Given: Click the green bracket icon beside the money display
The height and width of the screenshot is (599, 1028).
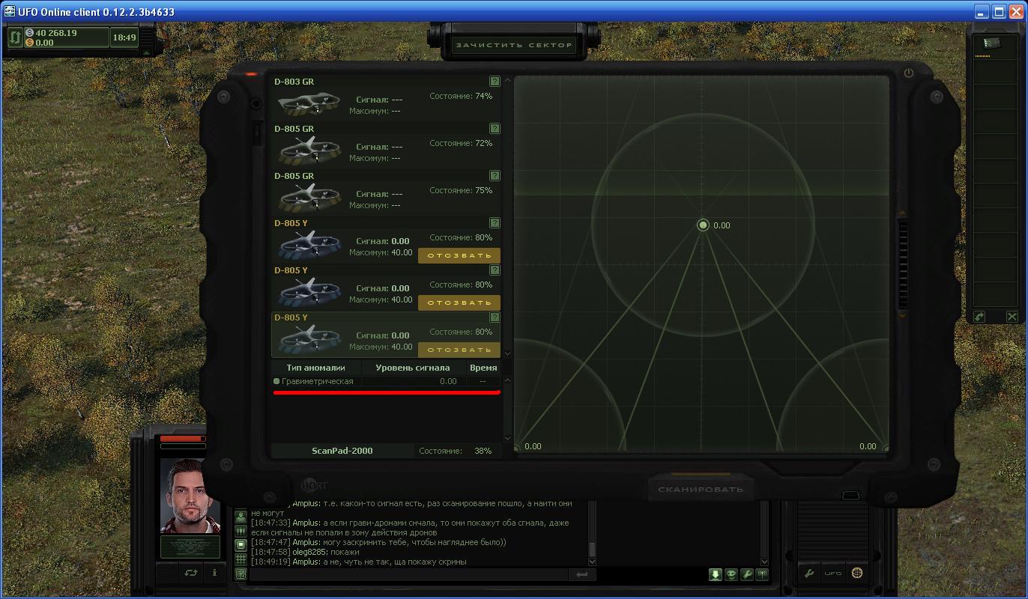Looking at the screenshot, I should [15, 37].
